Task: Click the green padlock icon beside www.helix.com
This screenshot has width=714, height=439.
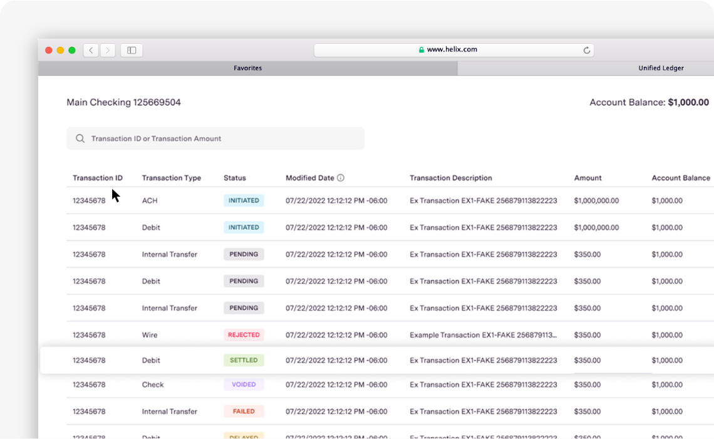Action: click(421, 49)
